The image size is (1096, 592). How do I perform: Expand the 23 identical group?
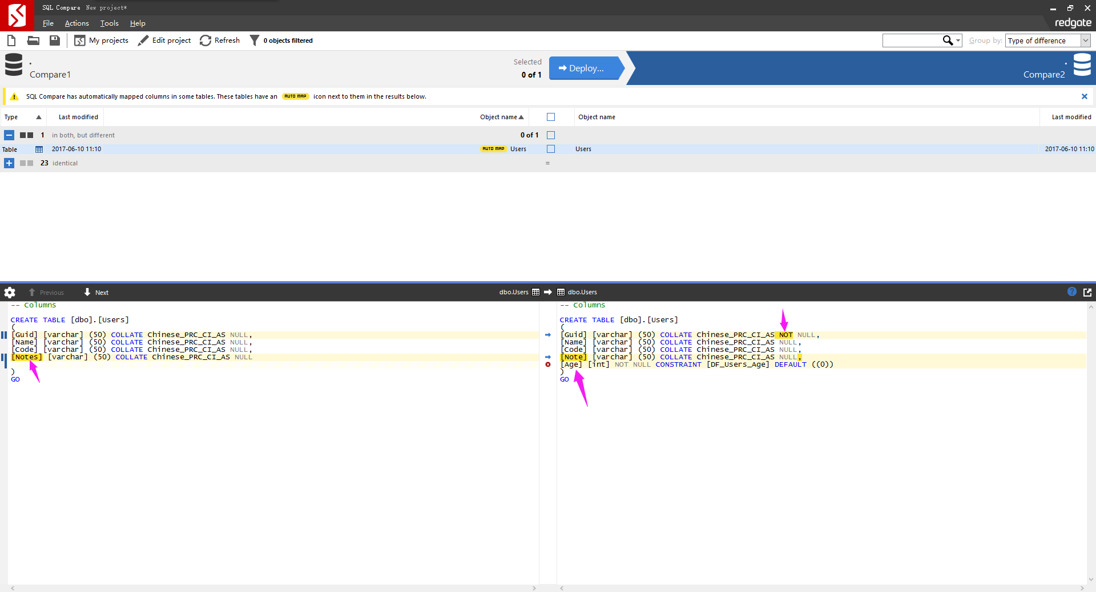[9, 163]
